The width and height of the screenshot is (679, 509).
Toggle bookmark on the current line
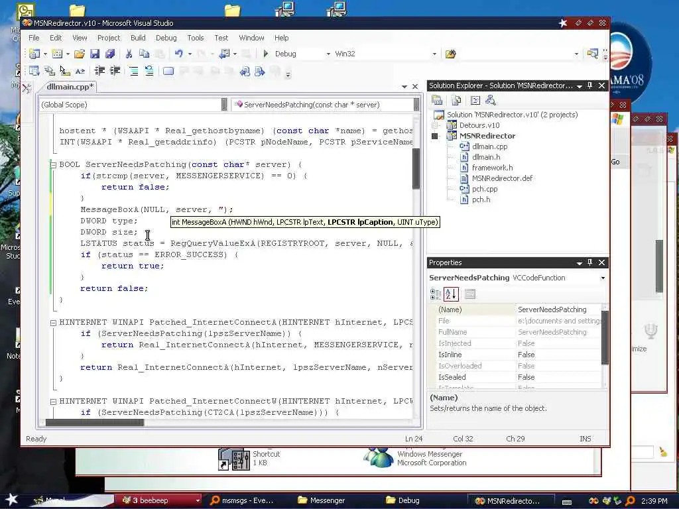[168, 71]
